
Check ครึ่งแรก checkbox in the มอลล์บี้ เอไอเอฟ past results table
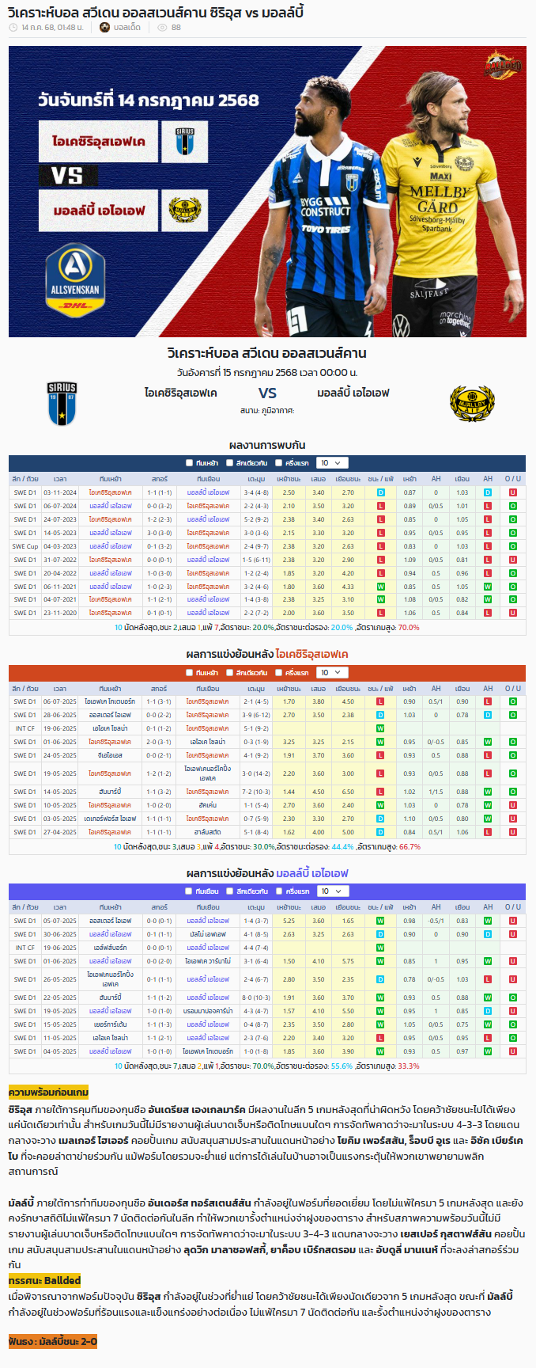pos(279,891)
